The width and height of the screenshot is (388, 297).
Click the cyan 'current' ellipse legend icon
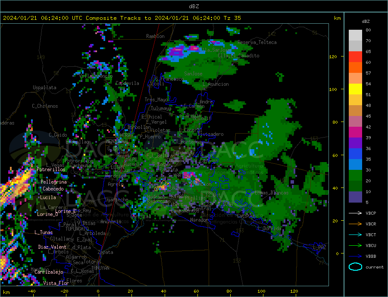click(x=355, y=267)
